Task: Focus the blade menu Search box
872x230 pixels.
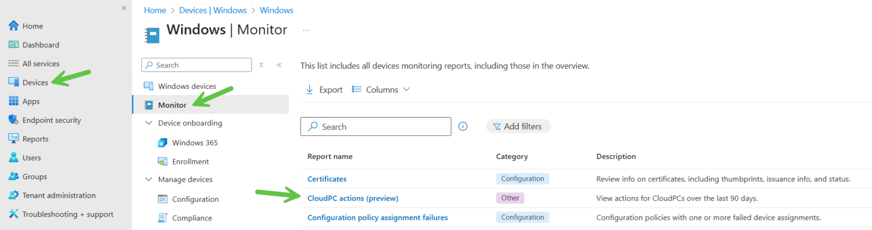Action: click(196, 65)
